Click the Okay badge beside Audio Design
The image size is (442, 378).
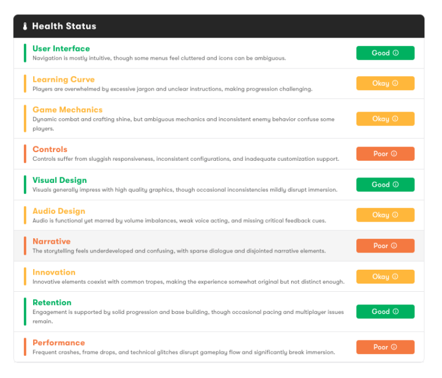pos(385,214)
